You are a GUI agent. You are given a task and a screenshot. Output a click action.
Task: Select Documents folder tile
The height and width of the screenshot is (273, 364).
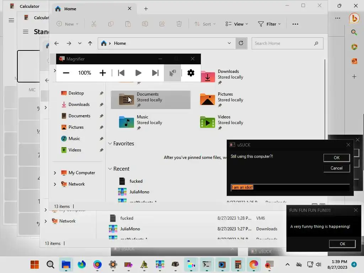click(x=151, y=100)
